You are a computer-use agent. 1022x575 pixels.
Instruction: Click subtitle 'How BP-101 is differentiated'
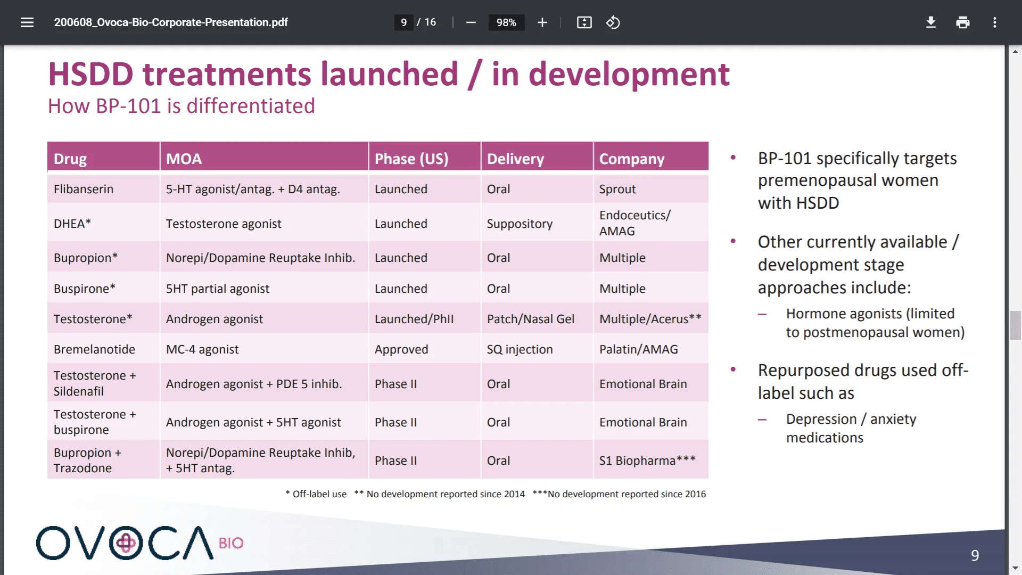pos(182,106)
